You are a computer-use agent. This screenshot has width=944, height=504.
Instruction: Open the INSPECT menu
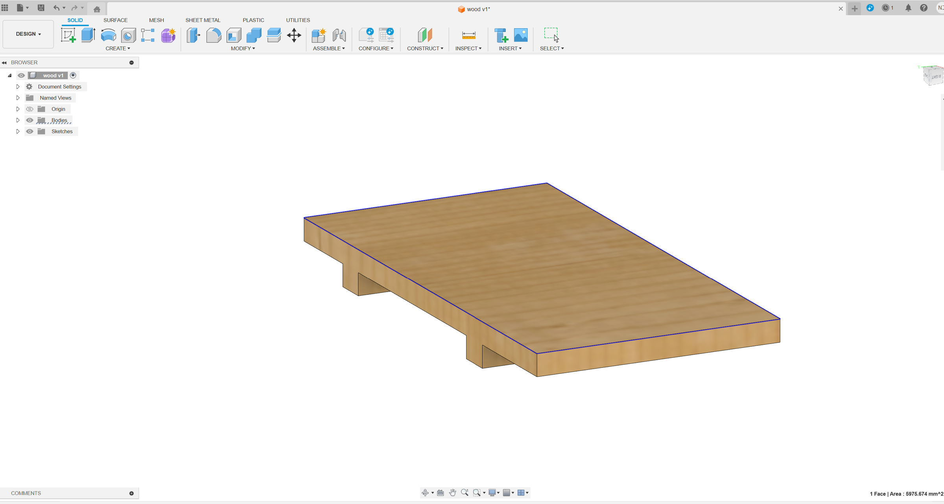[468, 48]
